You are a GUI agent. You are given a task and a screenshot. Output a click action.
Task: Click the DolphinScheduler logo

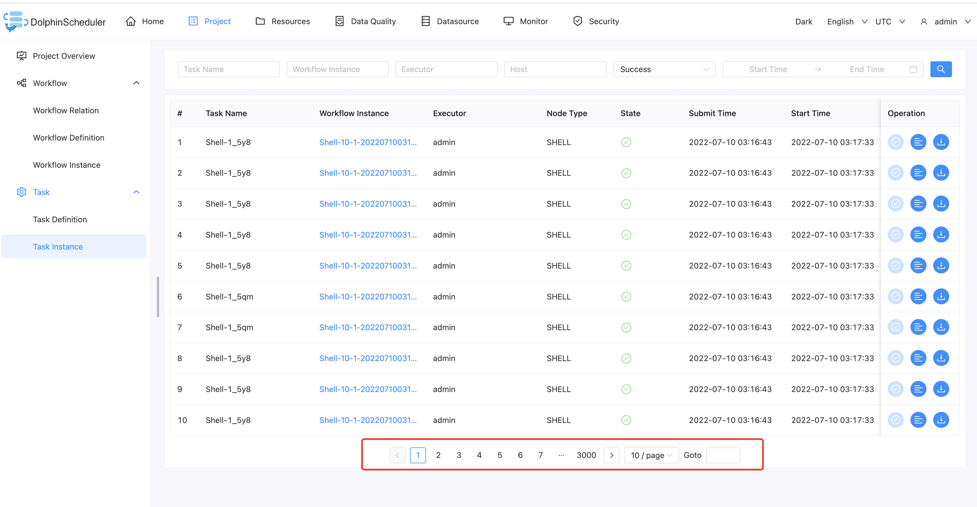(x=54, y=22)
